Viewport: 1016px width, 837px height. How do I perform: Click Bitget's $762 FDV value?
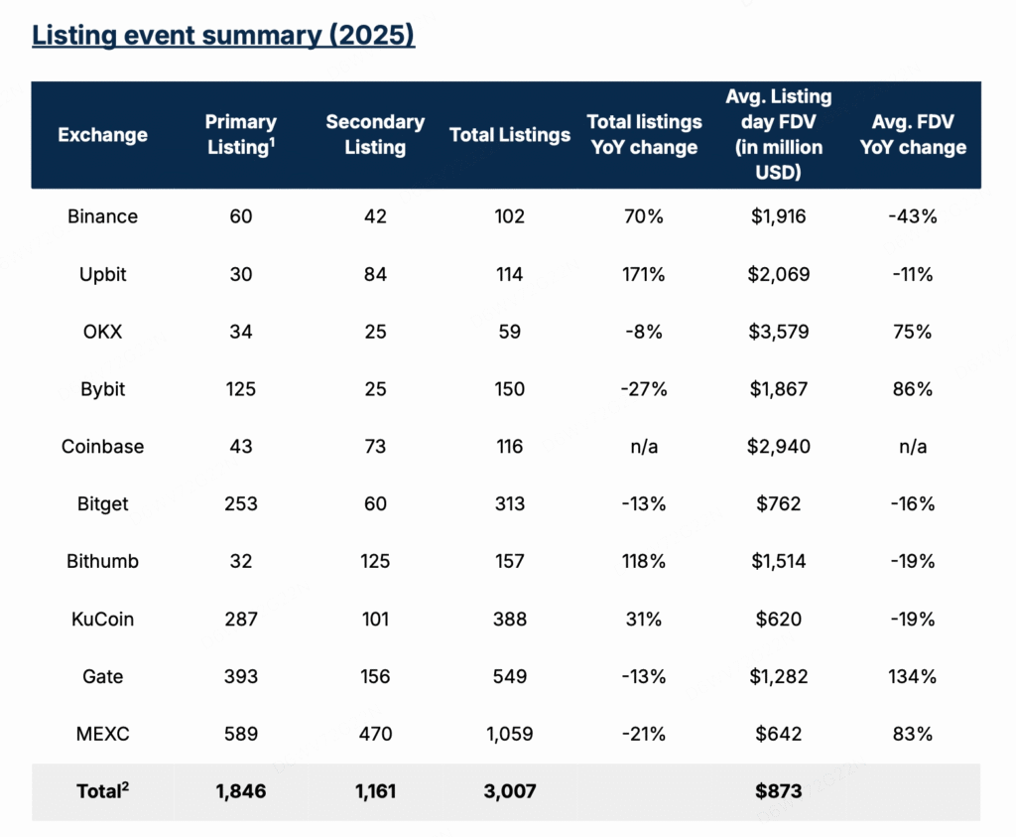778,504
